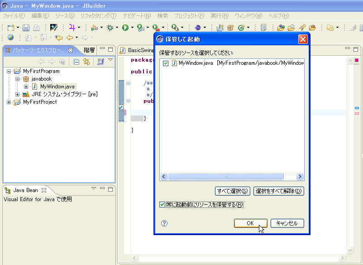Toggle Link with Editor in Package Explorer
Viewport: 363px width, 265px height.
pyautogui.click(x=86, y=62)
